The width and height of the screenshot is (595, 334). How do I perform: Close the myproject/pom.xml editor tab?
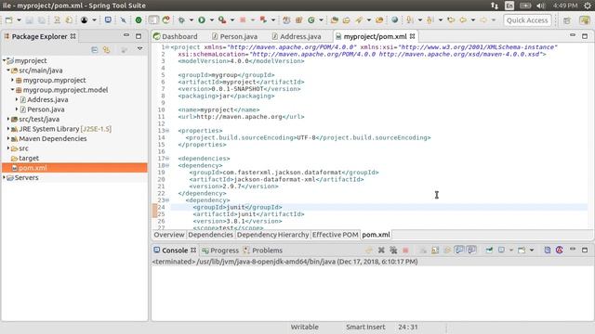(x=413, y=36)
